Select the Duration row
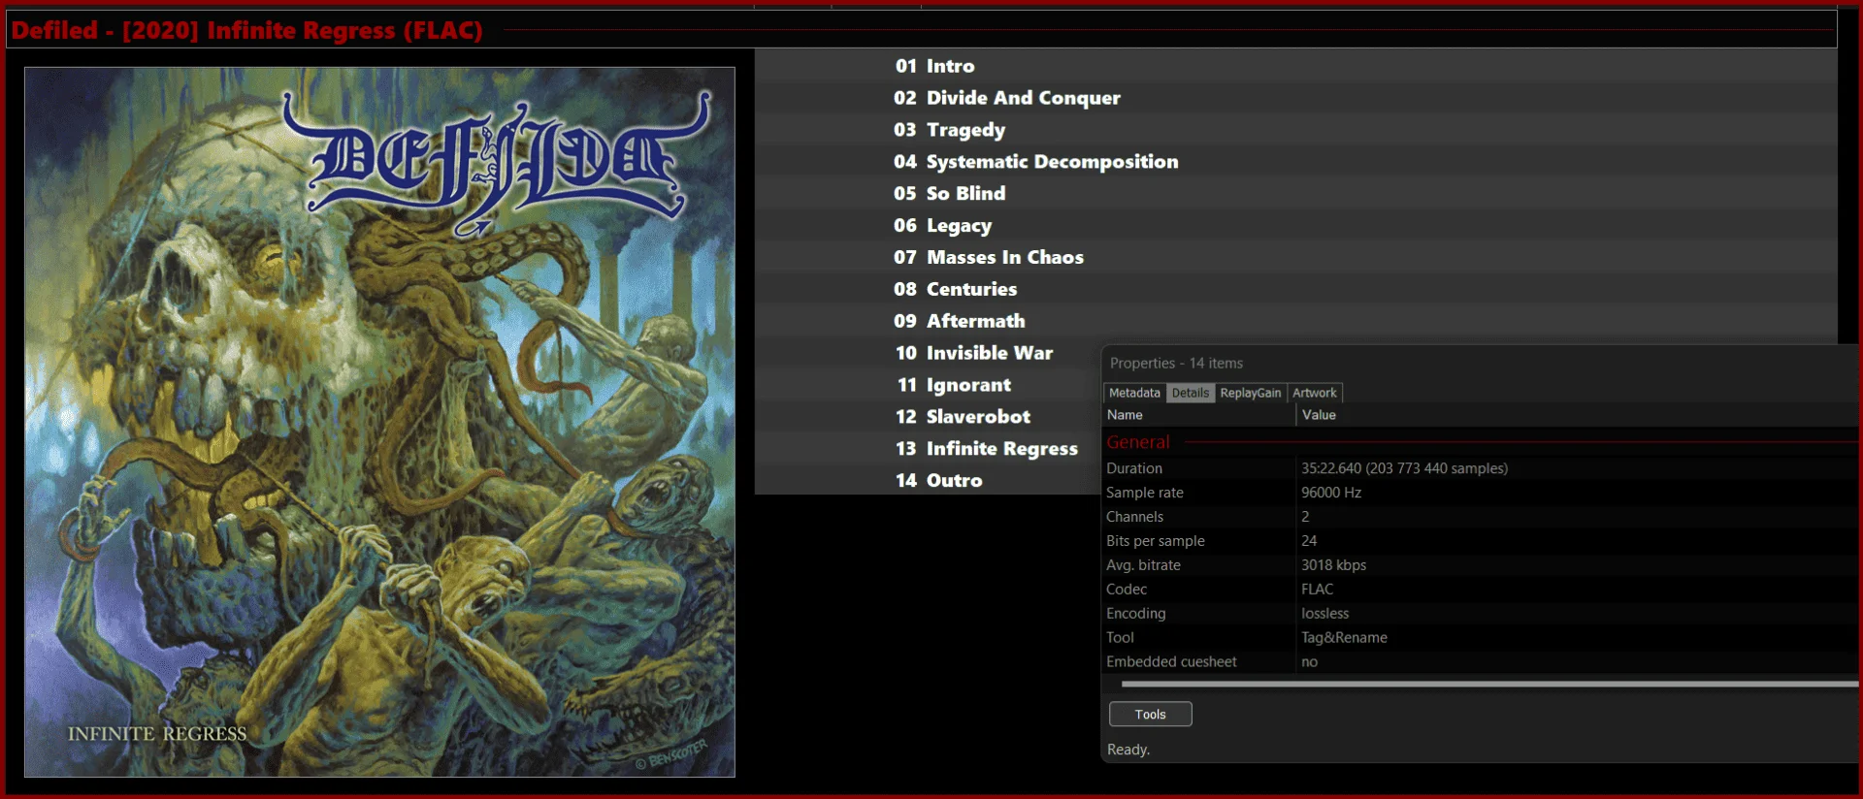This screenshot has width=1863, height=799. 1481,468
